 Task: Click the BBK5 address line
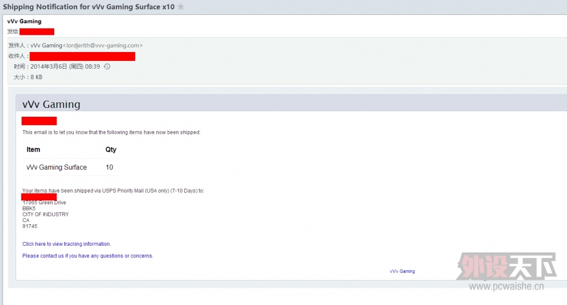29,208
